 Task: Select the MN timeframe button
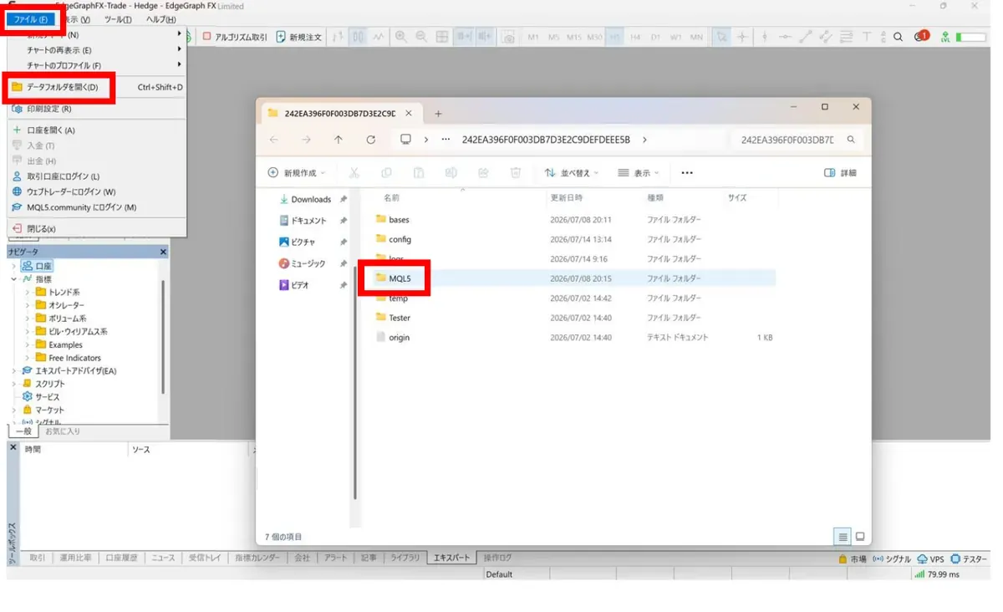coord(696,37)
